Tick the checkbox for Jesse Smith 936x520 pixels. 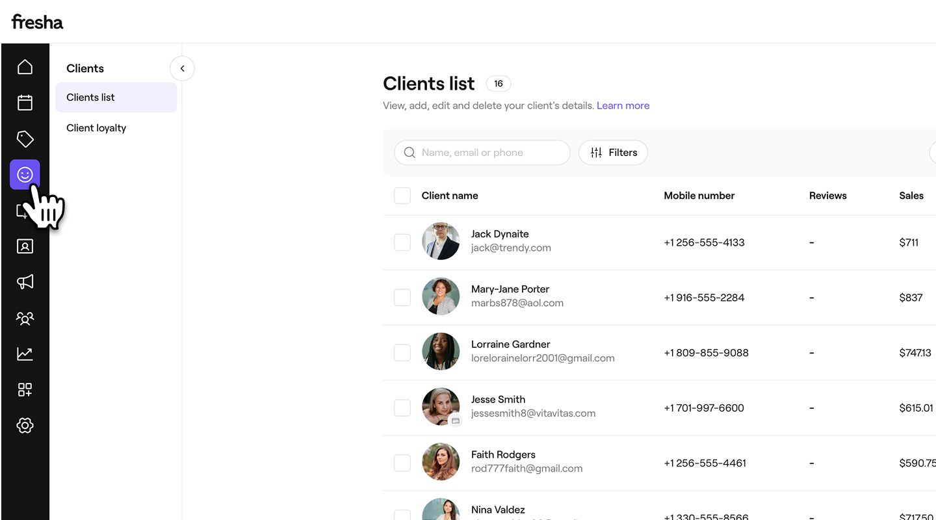[402, 408]
